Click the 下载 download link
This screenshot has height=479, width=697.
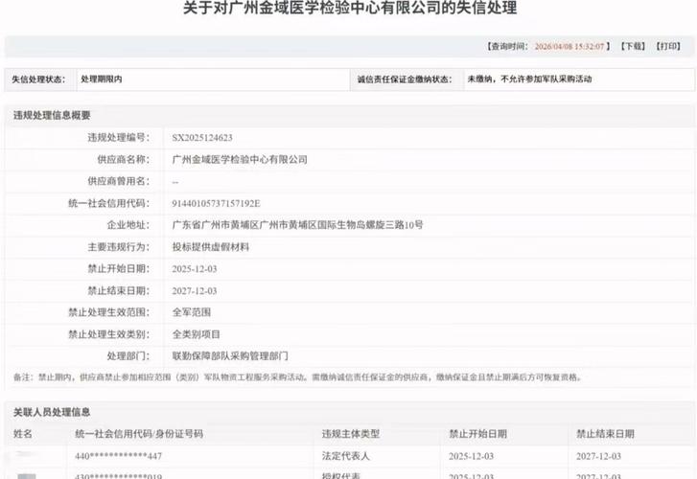(633, 46)
